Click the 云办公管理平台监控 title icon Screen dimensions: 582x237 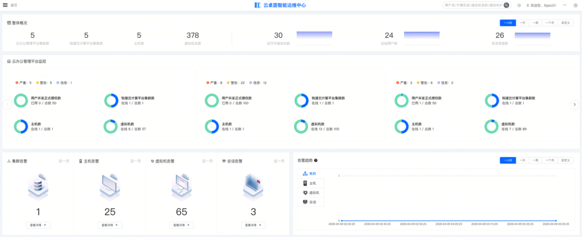pyautogui.click(x=9, y=61)
